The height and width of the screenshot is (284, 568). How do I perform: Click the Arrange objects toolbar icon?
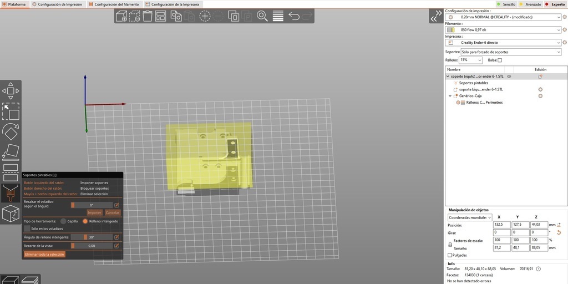160,16
